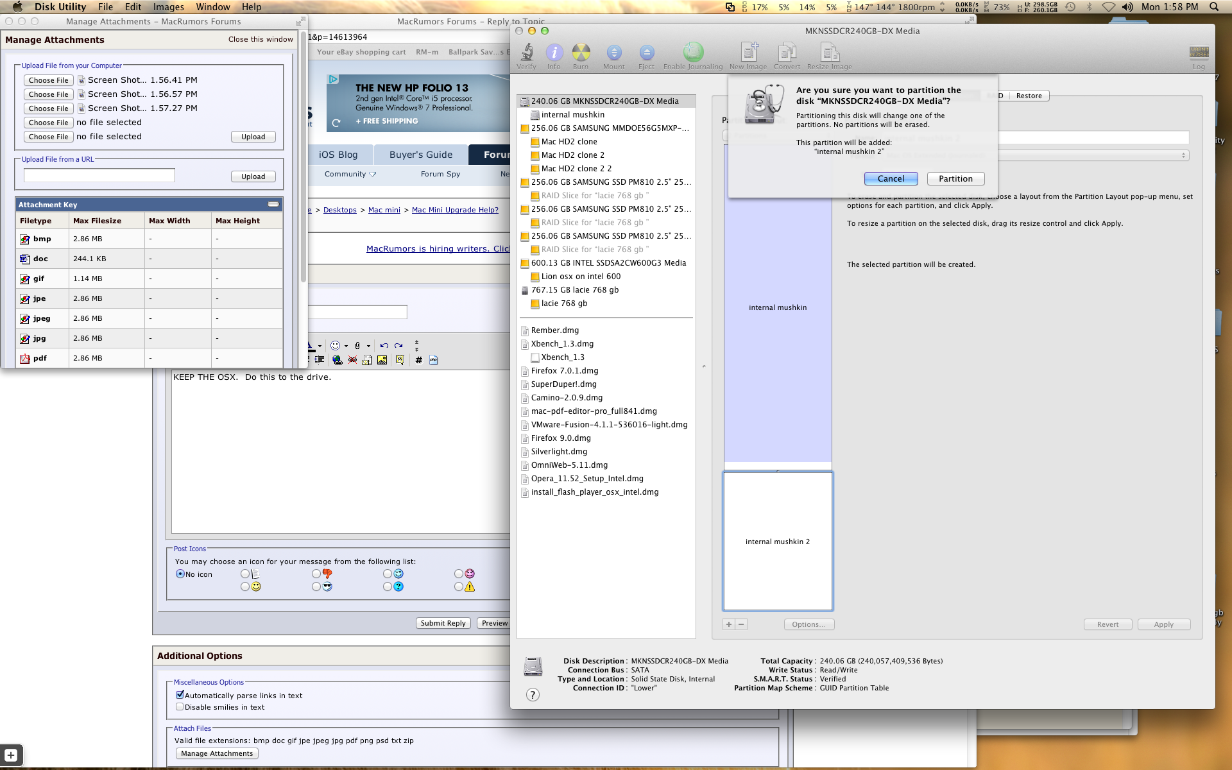Click the Verify toolbar icon
This screenshot has height=770, width=1232.
(x=526, y=53)
